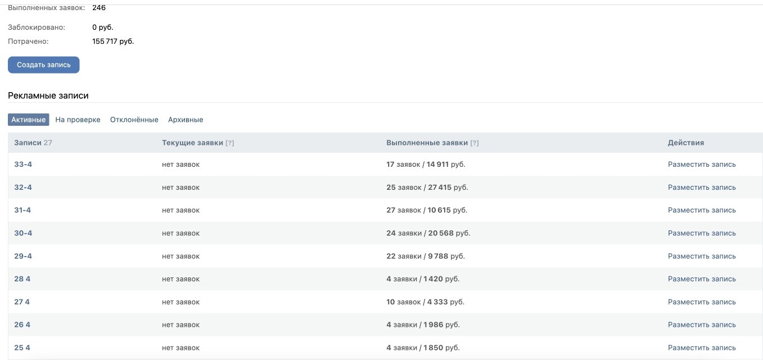Click Разместить запись for record 28 4
Image resolution: width=763 pixels, height=360 pixels.
702,279
